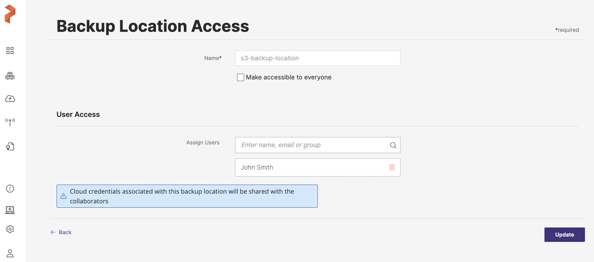Remove John Smith using the trash icon
The height and width of the screenshot is (262, 594).
click(x=392, y=167)
